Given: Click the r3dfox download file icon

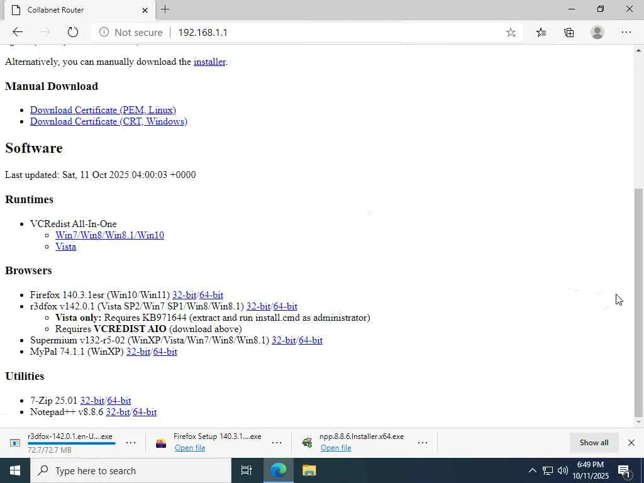Looking at the screenshot, I should pyautogui.click(x=15, y=443).
